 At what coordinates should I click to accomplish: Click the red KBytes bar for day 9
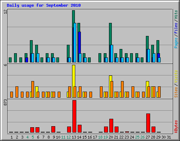pyautogui.click(x=53, y=129)
